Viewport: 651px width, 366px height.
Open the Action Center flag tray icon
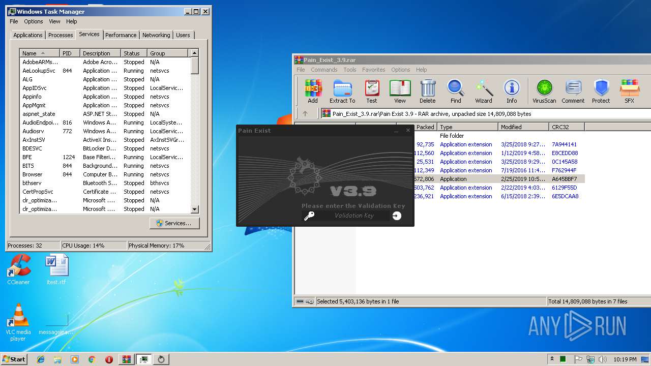578,359
